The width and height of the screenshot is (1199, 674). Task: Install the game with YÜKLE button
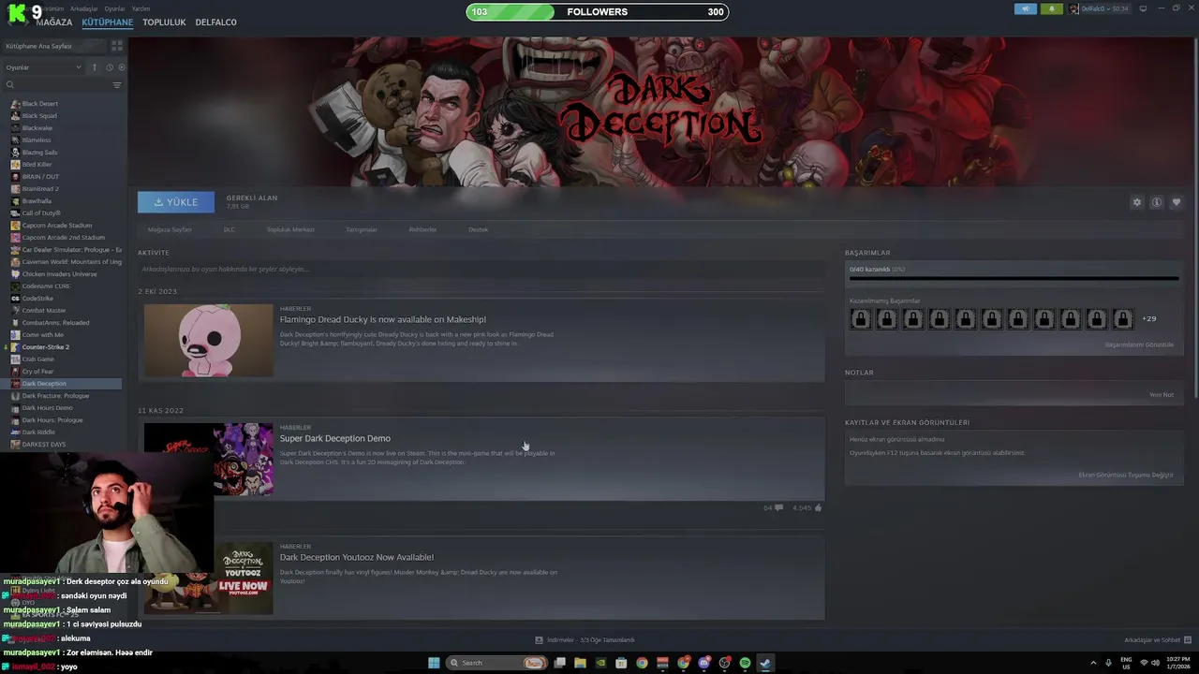point(176,201)
